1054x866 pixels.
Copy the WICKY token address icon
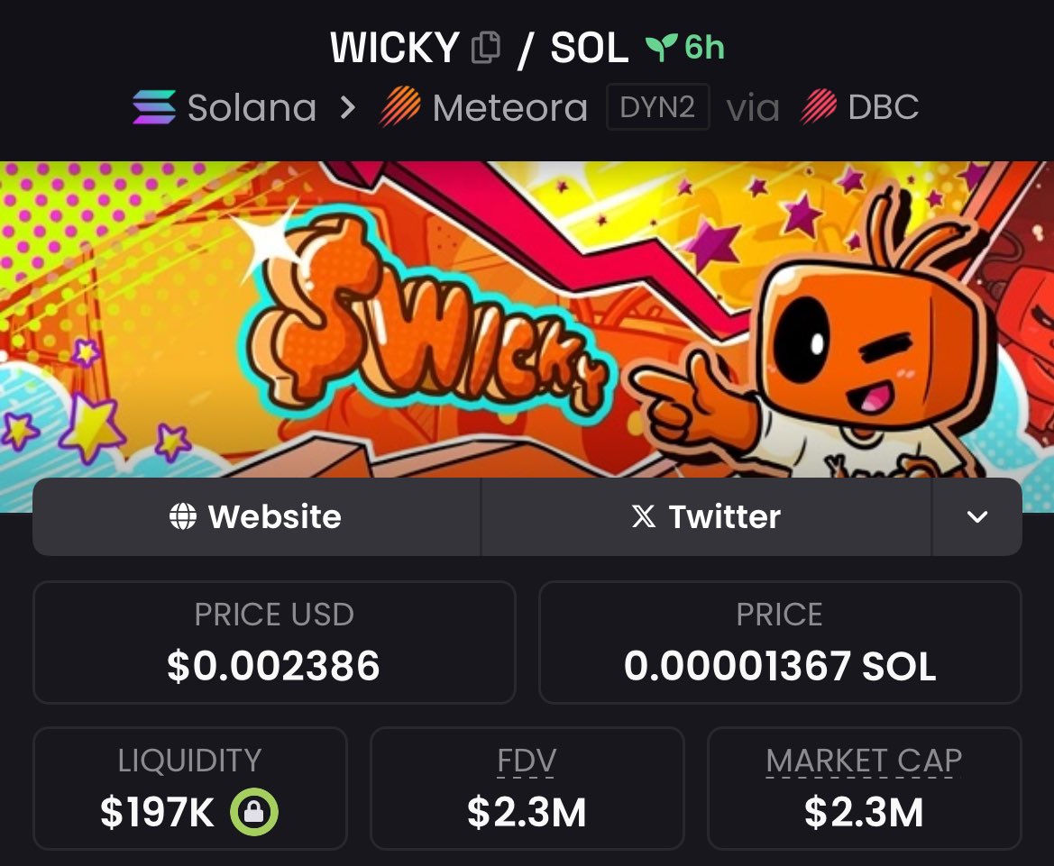pyautogui.click(x=485, y=48)
